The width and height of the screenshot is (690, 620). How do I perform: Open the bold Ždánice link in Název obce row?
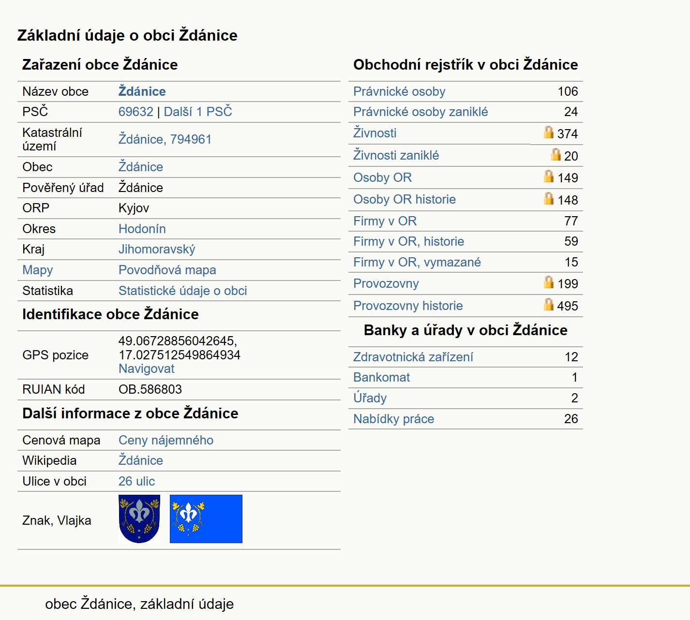(x=142, y=91)
